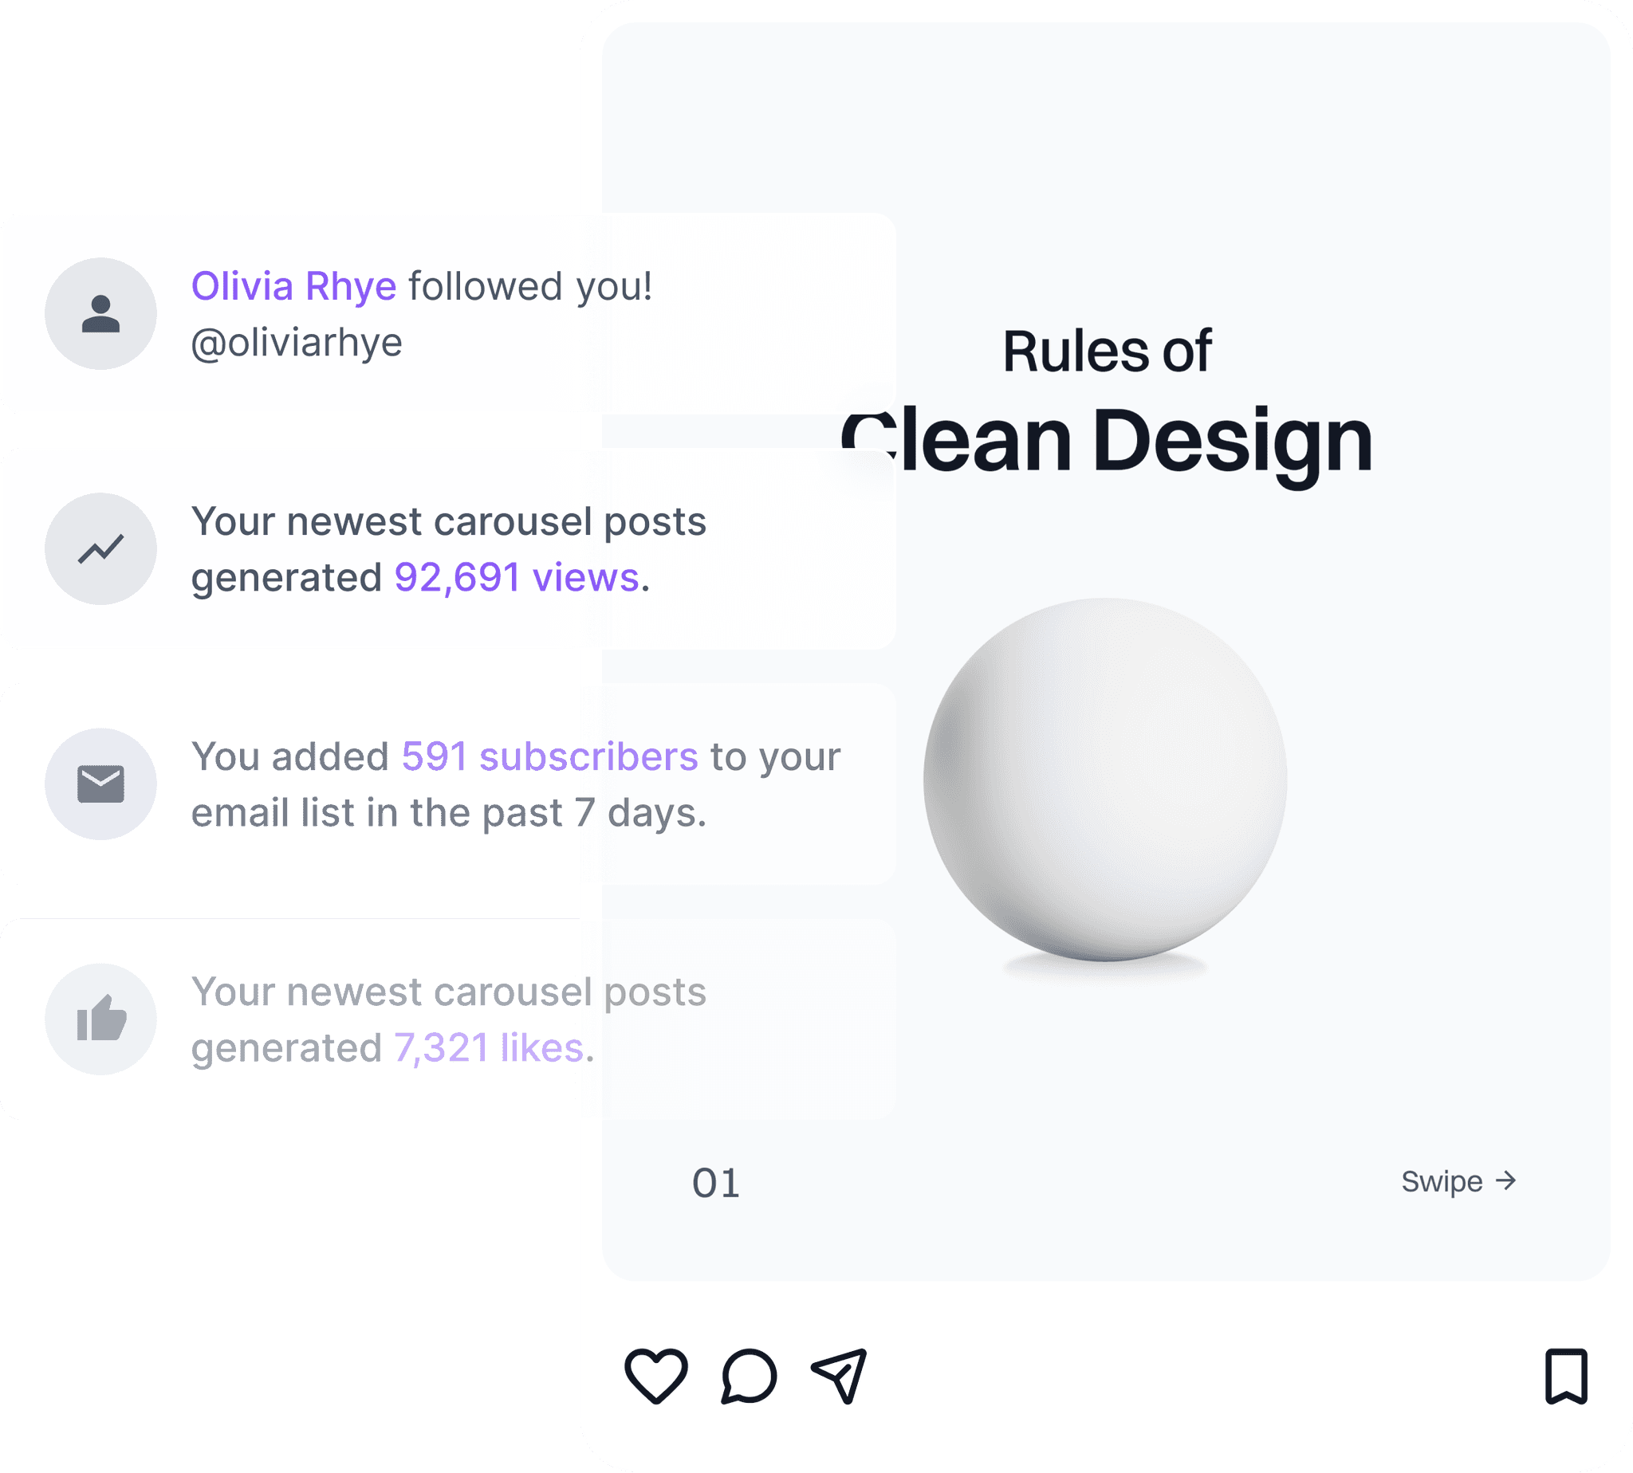Click the thumbs up icon on likes notification
1633x1473 pixels.
point(100,1018)
